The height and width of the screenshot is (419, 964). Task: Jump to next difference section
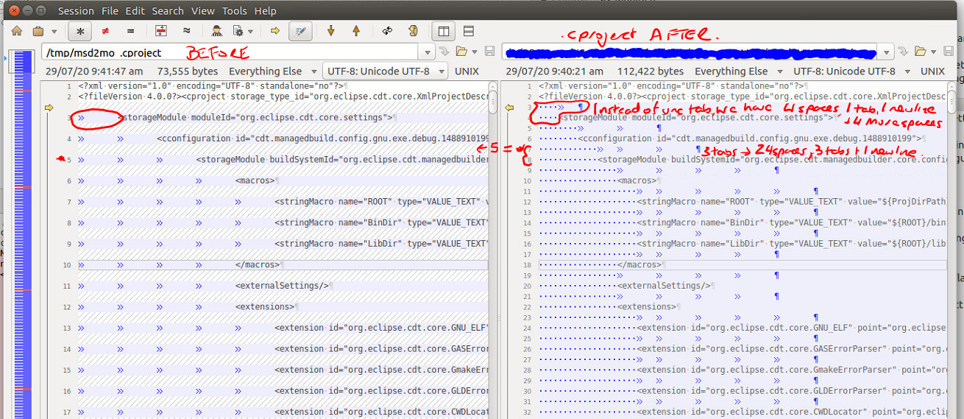(x=330, y=31)
